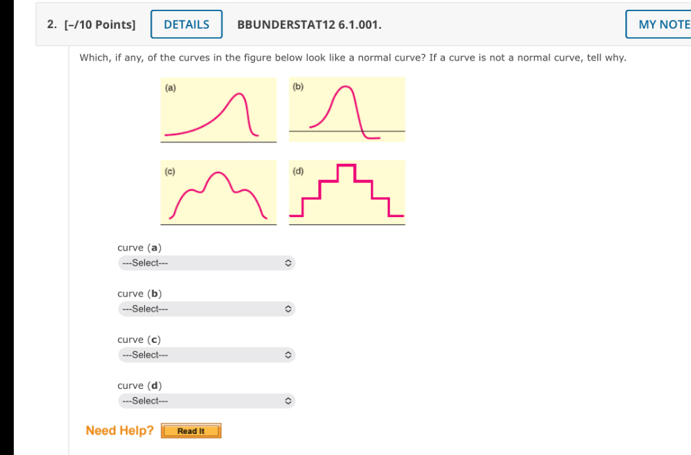
Task: Click the MY NOTES button
Action: coord(658,24)
